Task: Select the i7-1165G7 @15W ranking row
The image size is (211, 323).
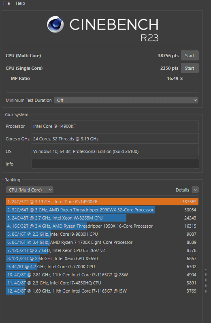Action: click(102, 291)
